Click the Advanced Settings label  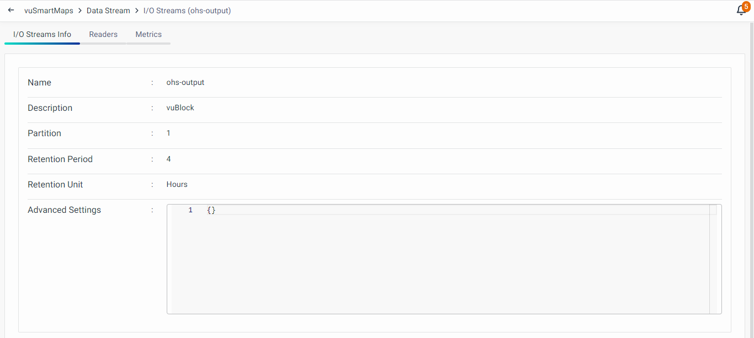click(x=64, y=210)
